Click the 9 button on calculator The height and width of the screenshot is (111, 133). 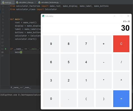click(x=51, y=44)
